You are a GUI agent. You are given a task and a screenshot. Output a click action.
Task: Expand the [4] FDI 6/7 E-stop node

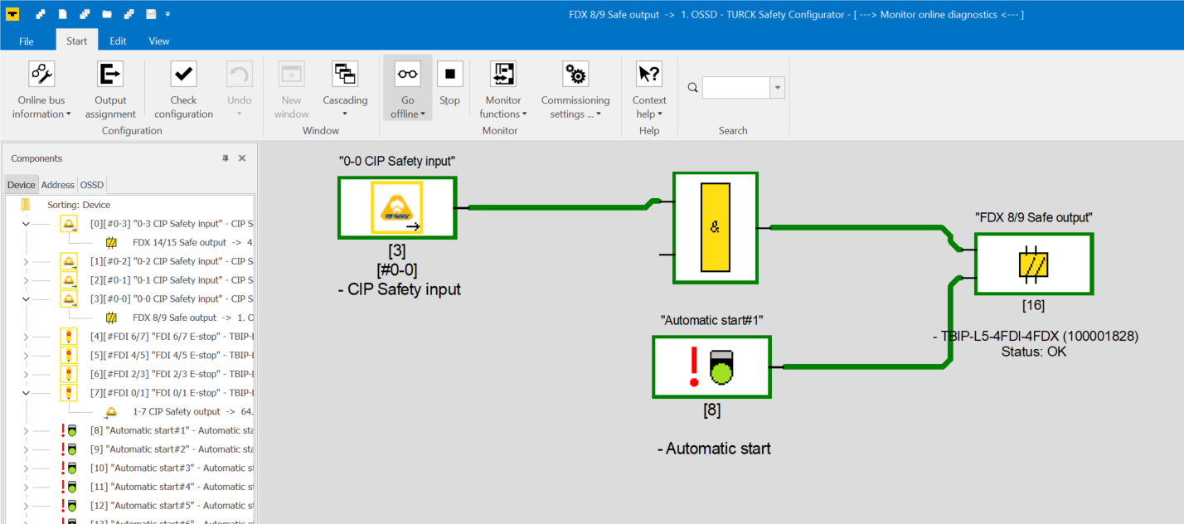click(26, 337)
